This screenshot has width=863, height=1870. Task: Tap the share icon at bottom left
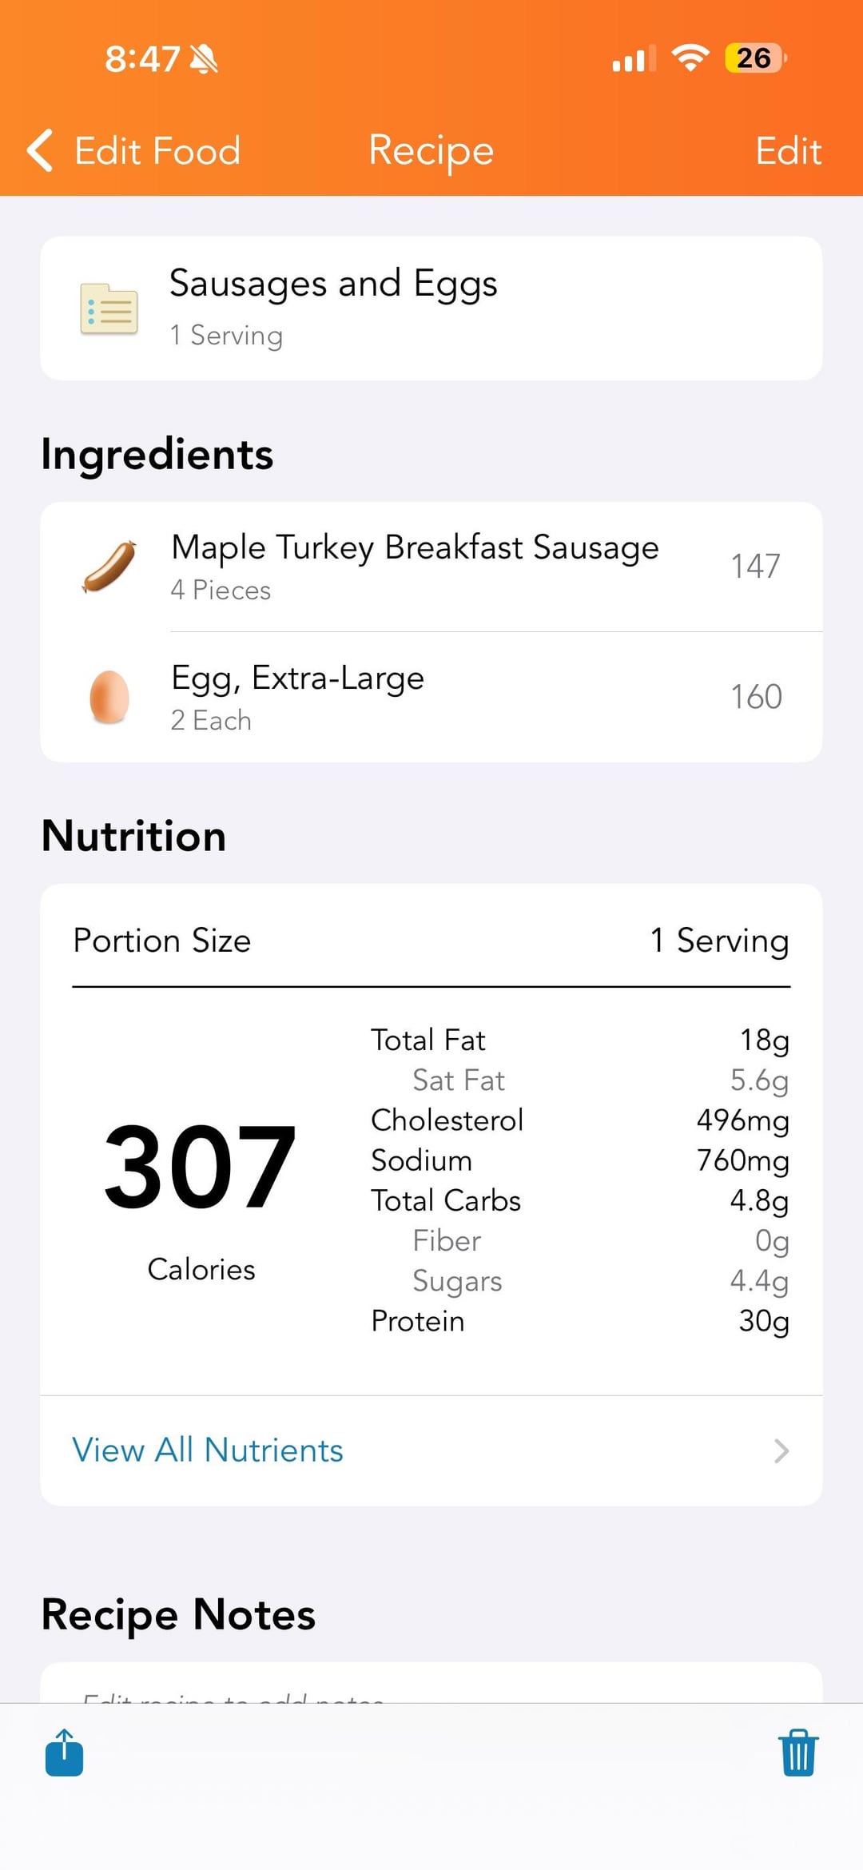pyautogui.click(x=64, y=1753)
